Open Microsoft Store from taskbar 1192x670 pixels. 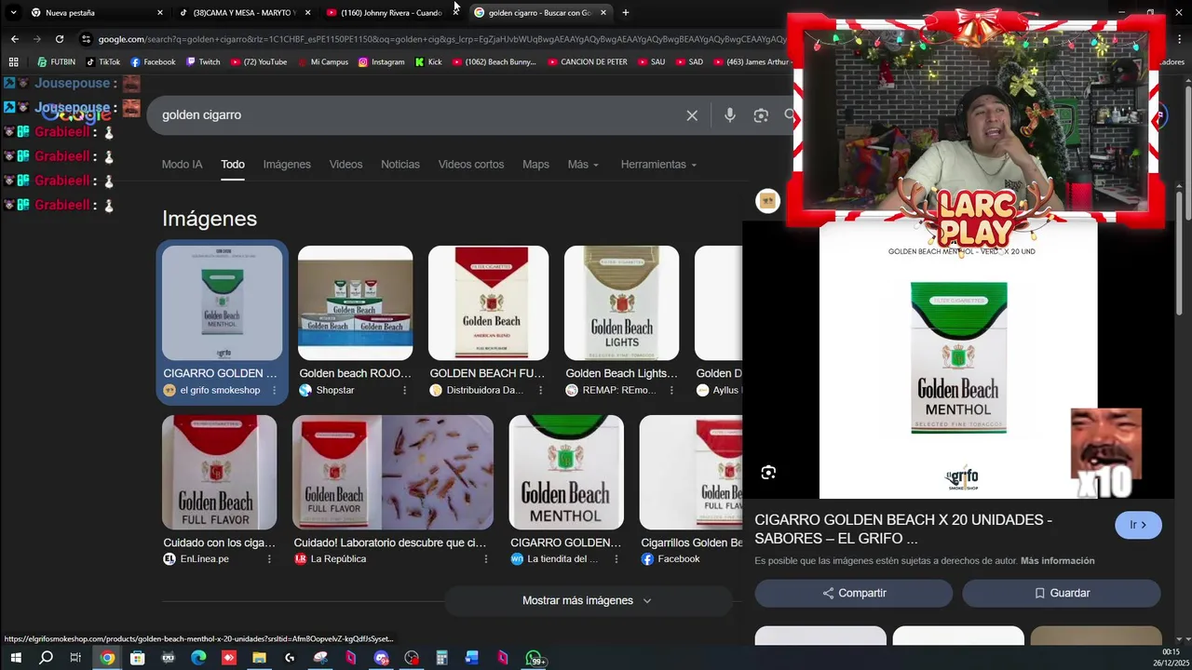tap(138, 658)
